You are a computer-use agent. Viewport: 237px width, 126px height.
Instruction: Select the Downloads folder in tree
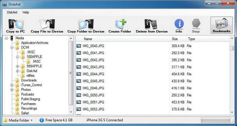(29, 80)
